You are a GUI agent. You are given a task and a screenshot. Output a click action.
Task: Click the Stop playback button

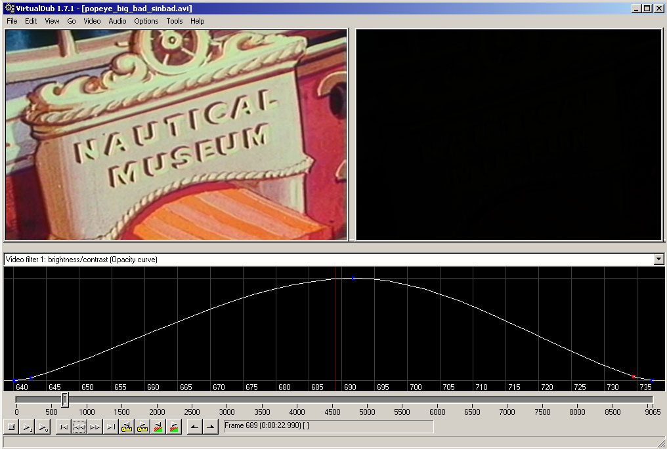pyautogui.click(x=11, y=427)
